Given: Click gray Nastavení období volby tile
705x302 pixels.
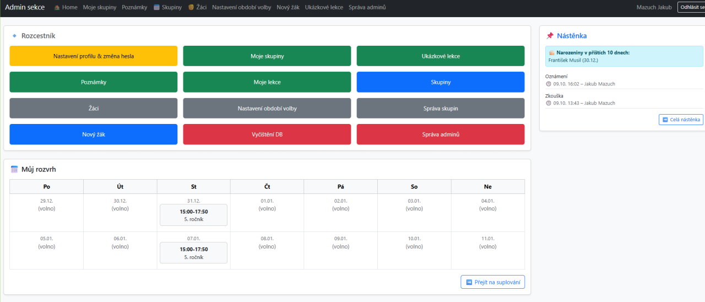Looking at the screenshot, I should [267, 108].
